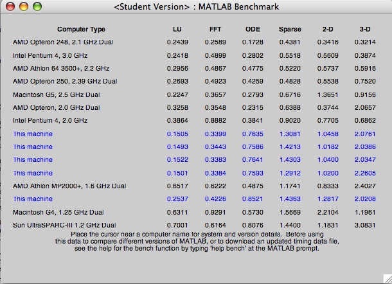Click 3-D value 2.0657
This screenshot has height=284, width=392.
coord(365,108)
